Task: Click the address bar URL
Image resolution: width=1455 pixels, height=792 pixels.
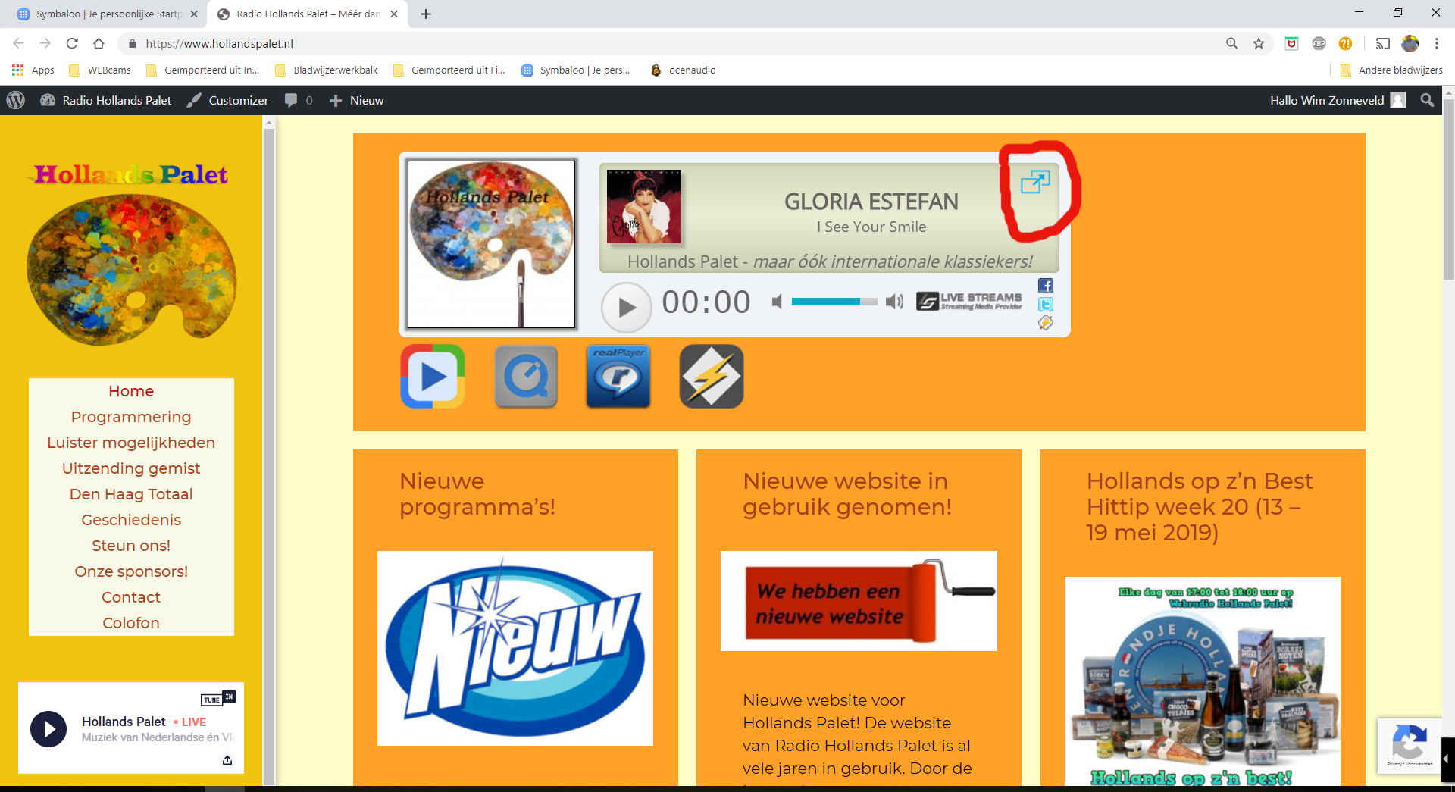Action: [220, 43]
